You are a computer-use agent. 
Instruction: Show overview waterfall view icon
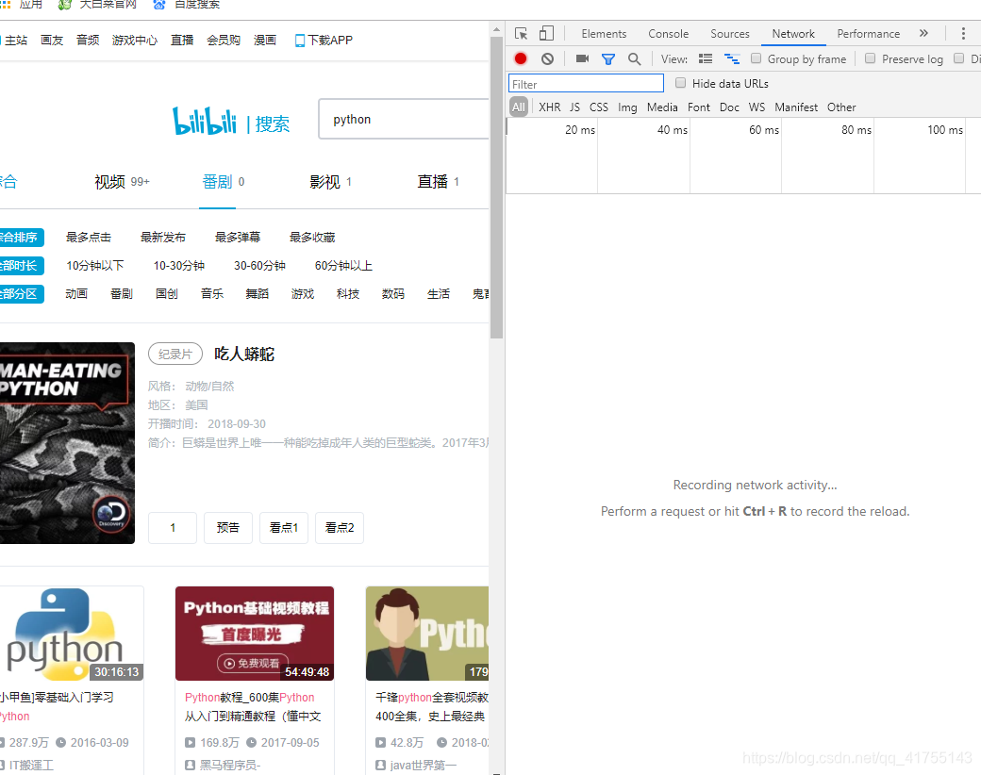pyautogui.click(x=731, y=58)
